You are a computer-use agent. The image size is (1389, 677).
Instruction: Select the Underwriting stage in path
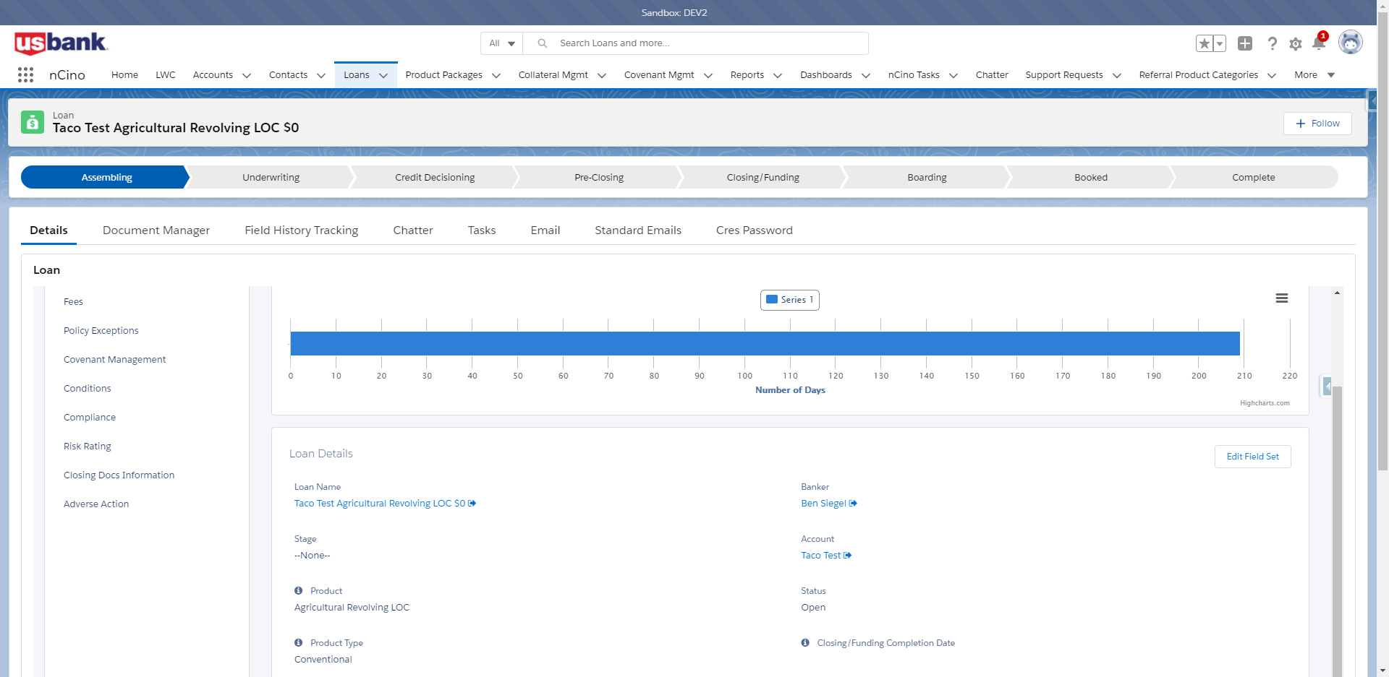271,178
